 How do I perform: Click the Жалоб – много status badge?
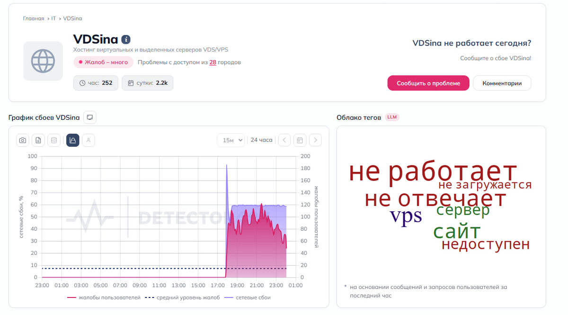coord(103,62)
